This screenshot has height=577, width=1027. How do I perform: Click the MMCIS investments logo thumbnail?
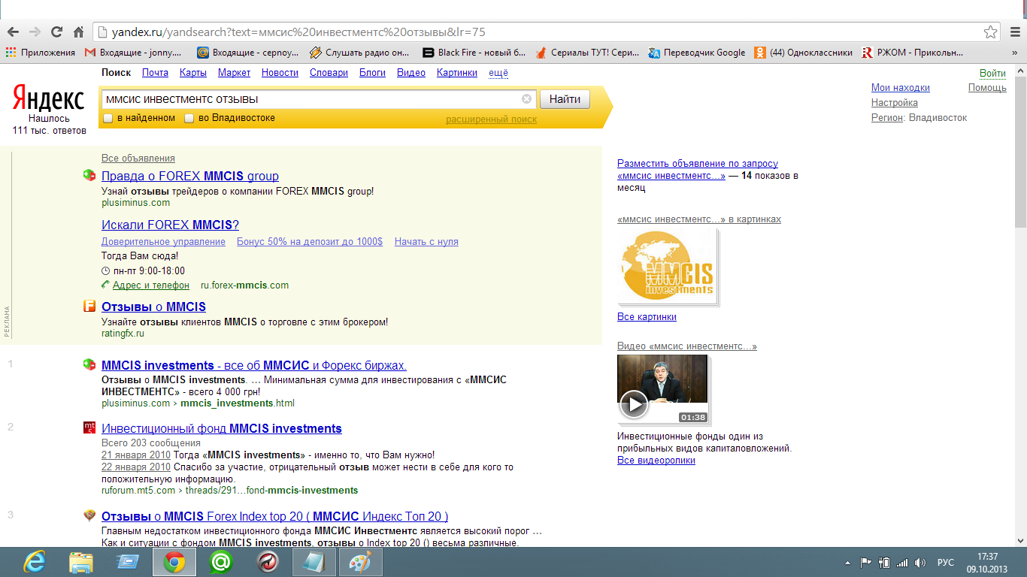coord(667,267)
